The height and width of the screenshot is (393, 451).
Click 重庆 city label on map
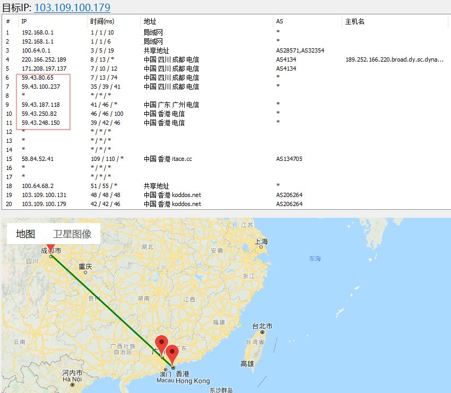click(x=85, y=266)
